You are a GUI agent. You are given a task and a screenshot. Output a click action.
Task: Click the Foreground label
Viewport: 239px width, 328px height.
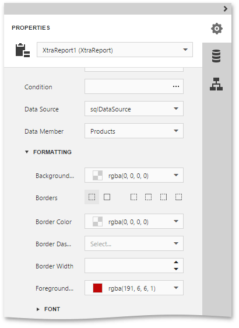tap(54, 288)
